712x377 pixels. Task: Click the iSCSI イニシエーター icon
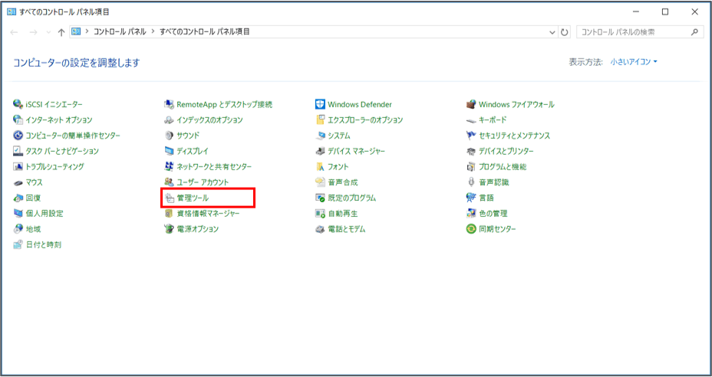tap(18, 104)
